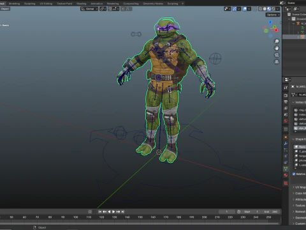Viewport: 306px width, 230px height.
Task: Open the Tool properties tab
Action: coord(286,88)
